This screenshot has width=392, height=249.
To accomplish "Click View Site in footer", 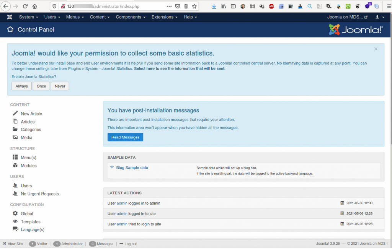I will 13,244.
